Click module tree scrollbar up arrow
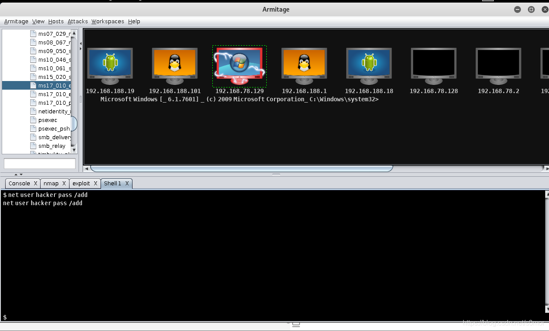This screenshot has width=549, height=331. [x=74, y=33]
